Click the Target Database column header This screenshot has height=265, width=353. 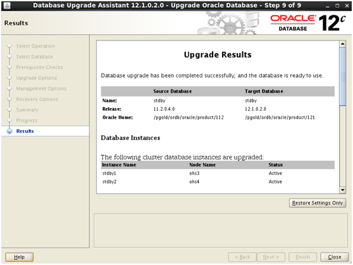click(264, 91)
